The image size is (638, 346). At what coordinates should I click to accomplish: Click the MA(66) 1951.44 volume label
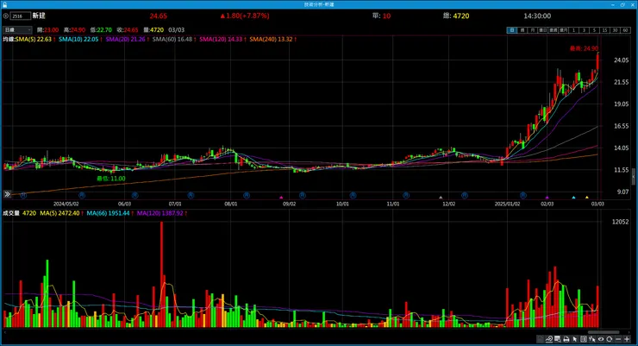(110, 213)
